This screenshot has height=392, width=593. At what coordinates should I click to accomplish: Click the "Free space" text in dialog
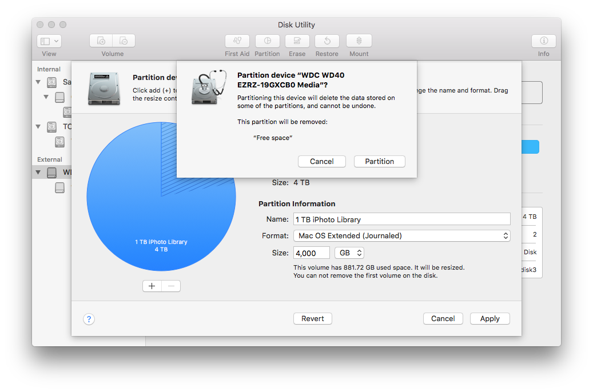pos(273,138)
